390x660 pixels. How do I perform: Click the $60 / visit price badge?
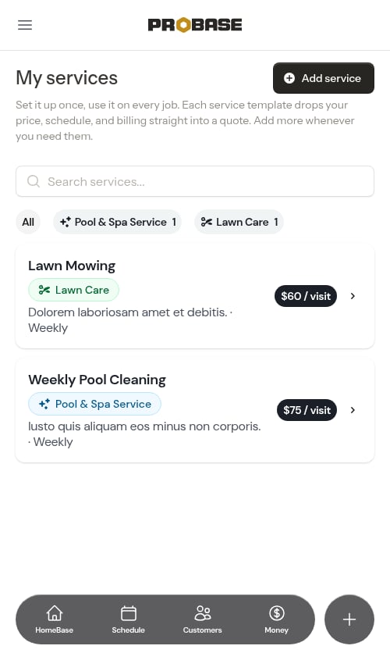click(x=306, y=296)
